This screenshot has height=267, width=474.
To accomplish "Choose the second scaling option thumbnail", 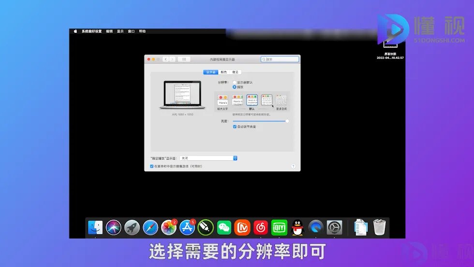I will click(237, 100).
